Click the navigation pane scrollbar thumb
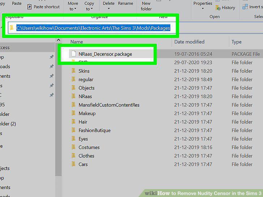This screenshot has width=263, height=197. pyautogui.click(x=59, y=109)
